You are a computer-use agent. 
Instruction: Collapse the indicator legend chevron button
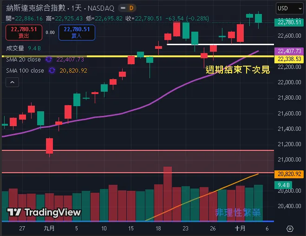(12, 82)
